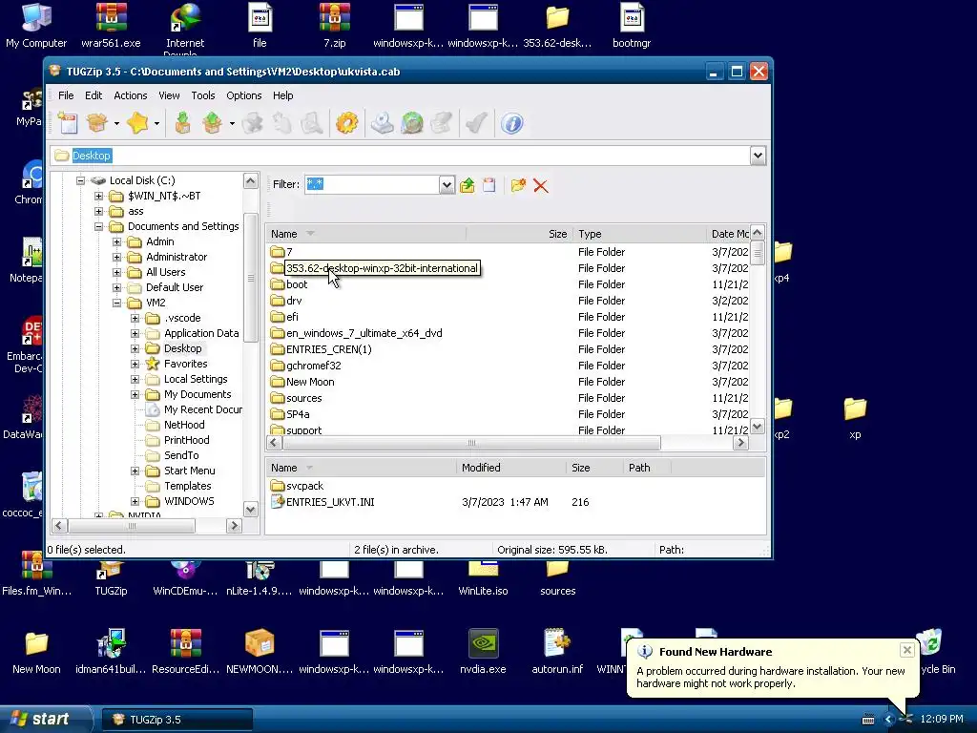The width and height of the screenshot is (977, 733).
Task: Click the Extract archive icon
Action: (213, 123)
